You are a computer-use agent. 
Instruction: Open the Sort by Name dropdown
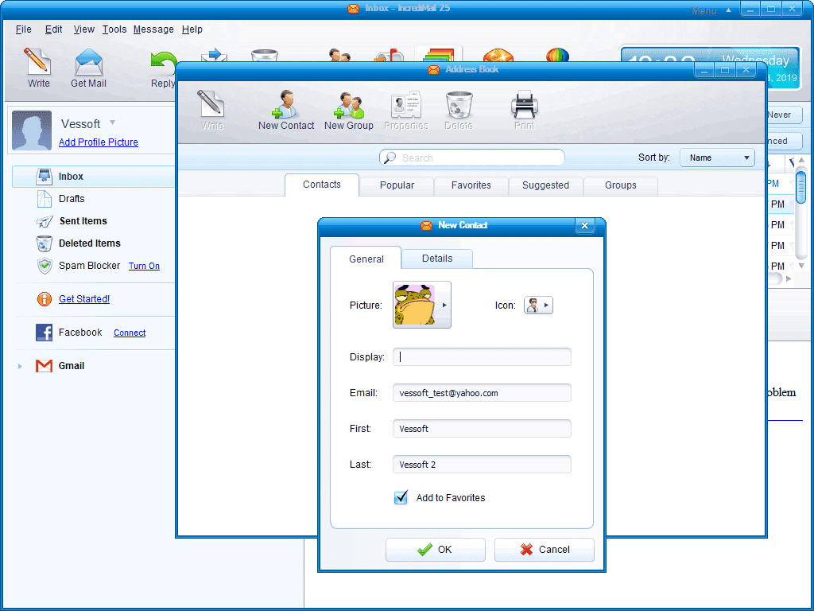coord(717,158)
